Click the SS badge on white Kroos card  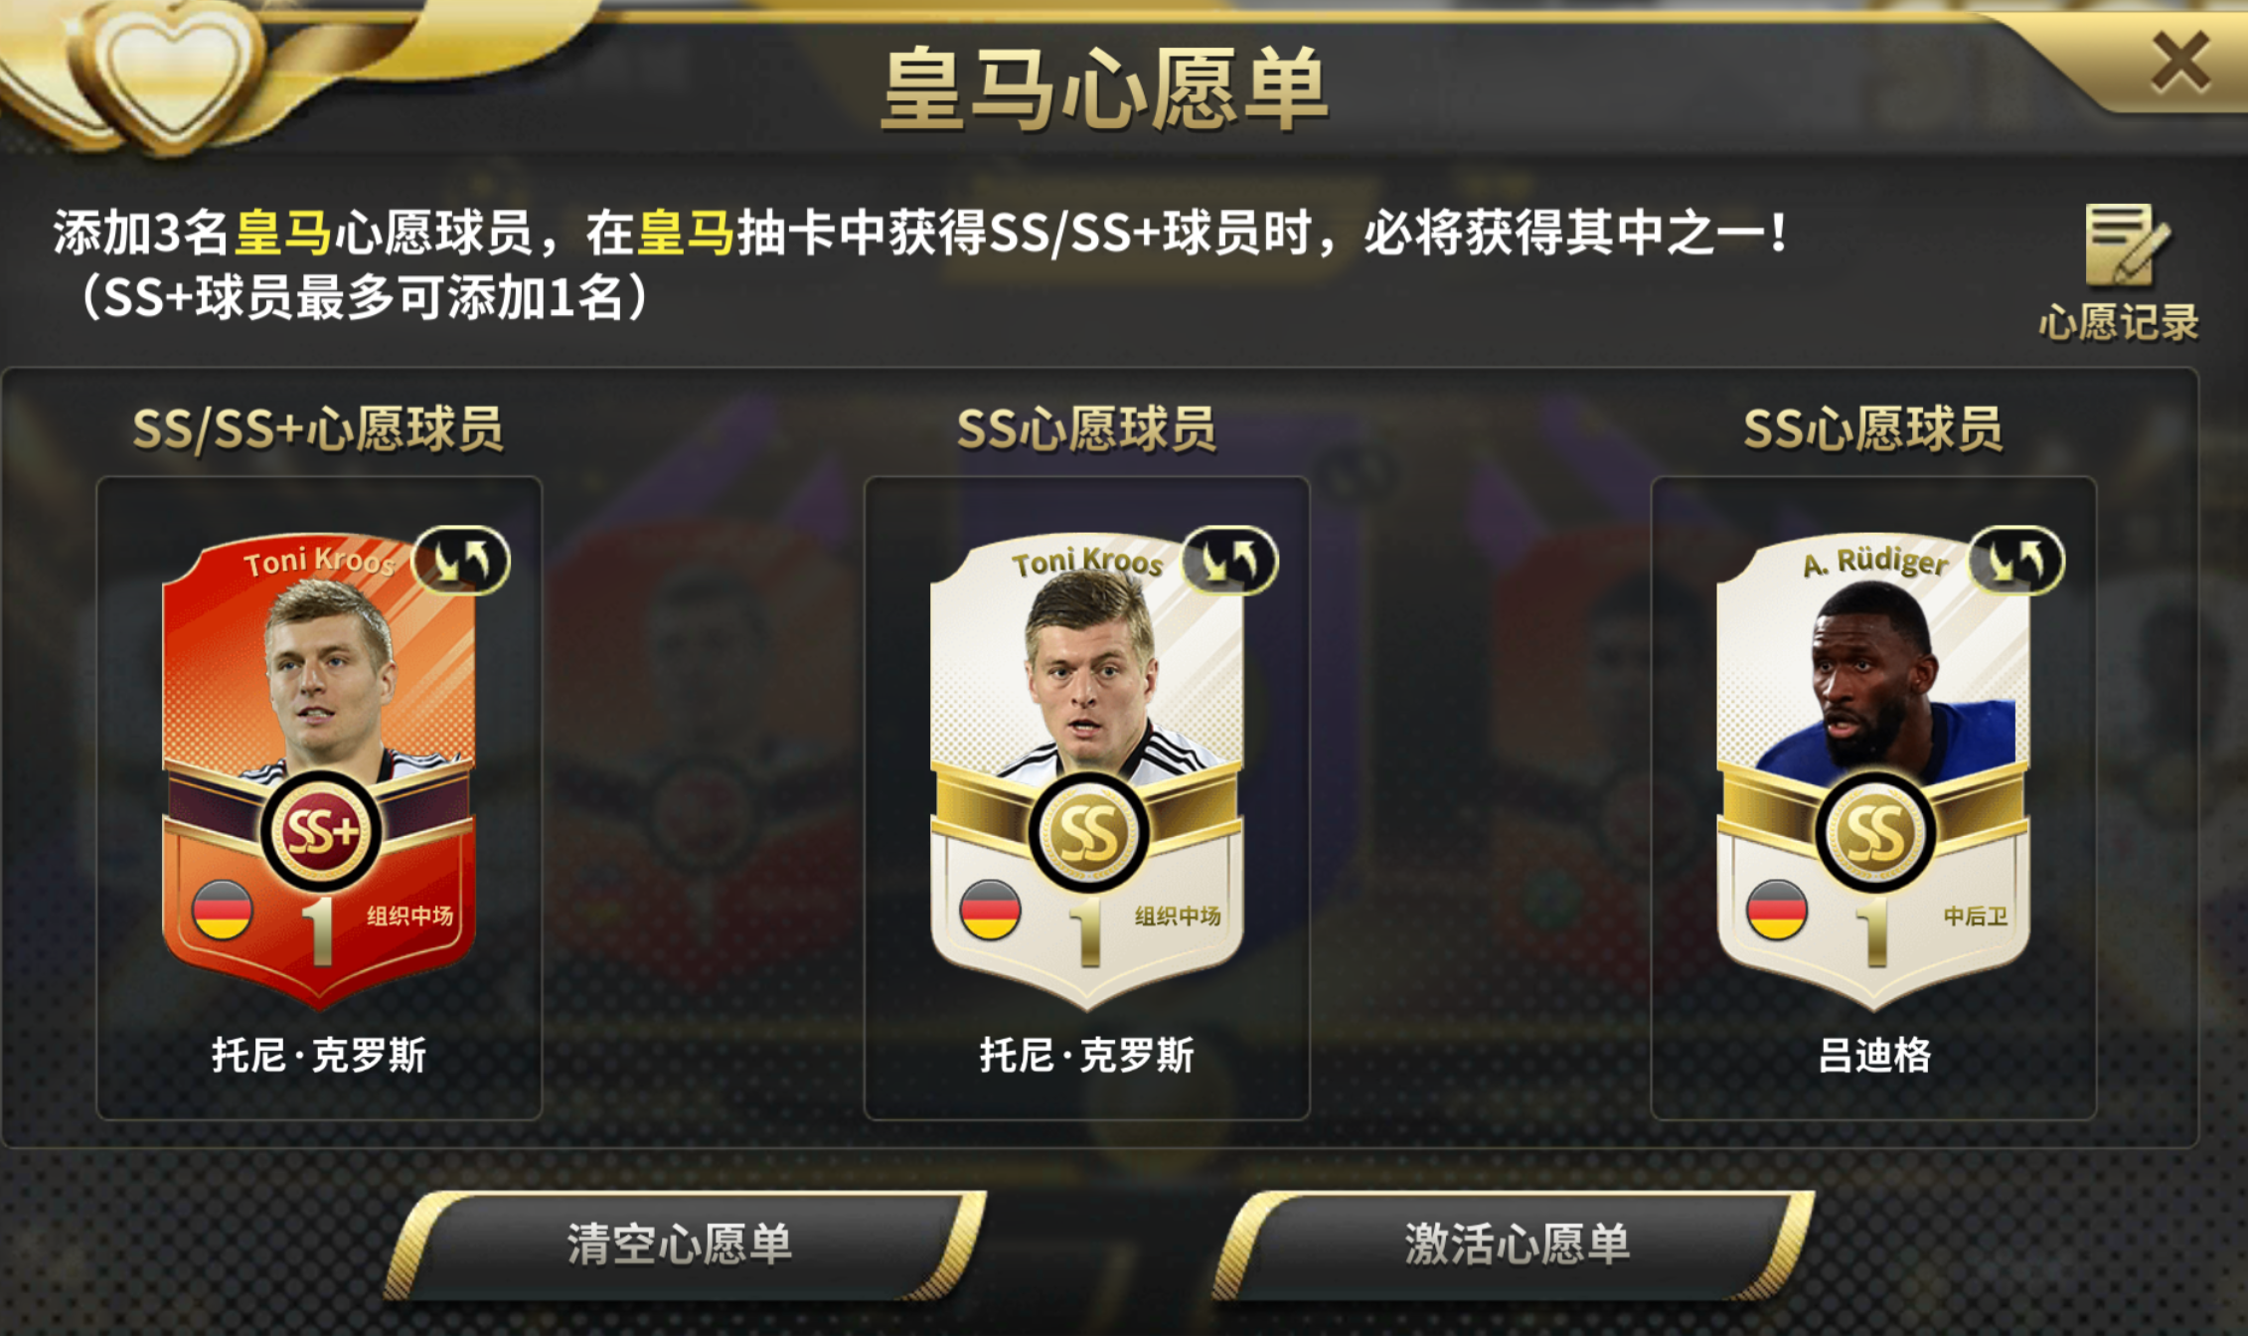1088,831
